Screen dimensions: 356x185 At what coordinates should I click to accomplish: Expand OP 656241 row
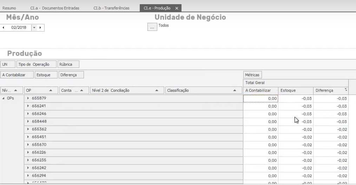pos(28,106)
